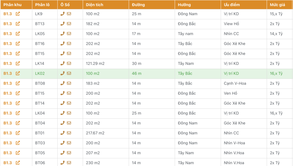Click the phone icon in the LK9 row
This screenshot has height=166, width=293.
click(x=62, y=14)
